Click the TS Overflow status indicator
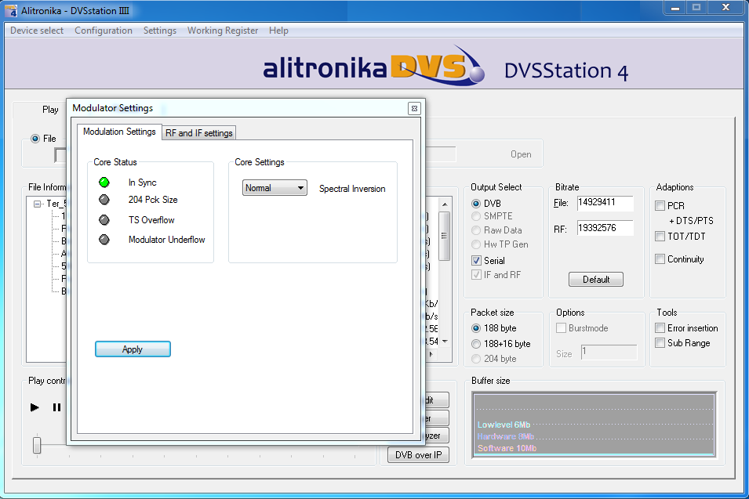 [104, 220]
